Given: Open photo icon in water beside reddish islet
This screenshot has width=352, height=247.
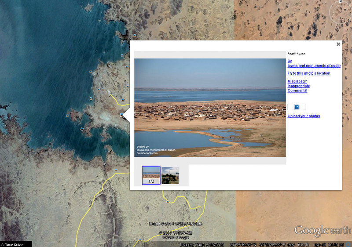Looking at the screenshot, I should (x=67, y=116).
